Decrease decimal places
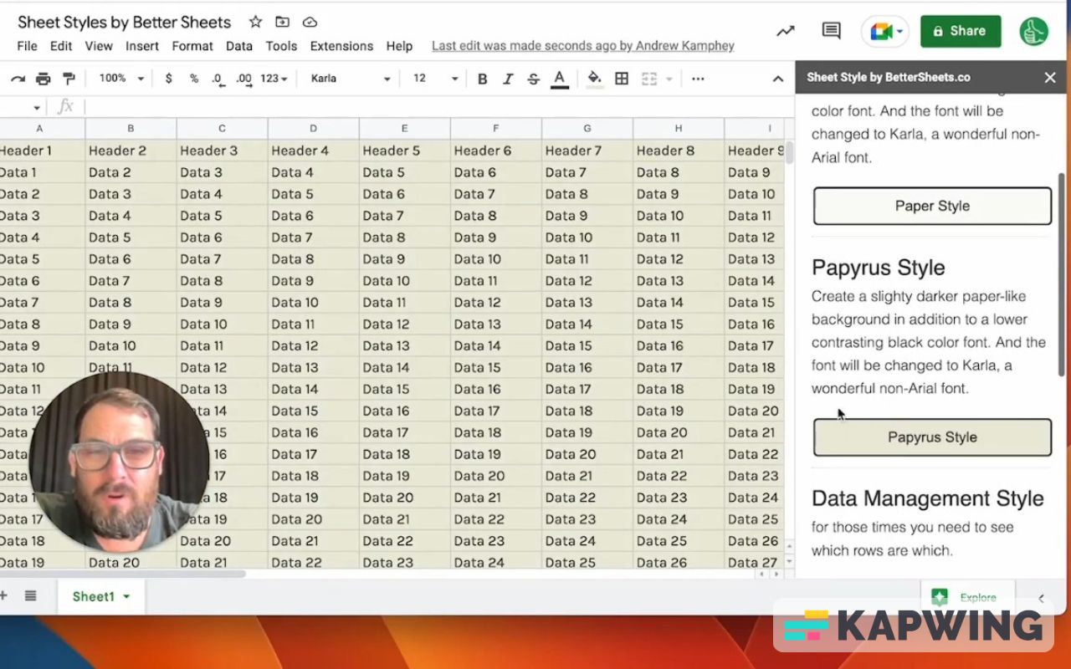The width and height of the screenshot is (1071, 669). pyautogui.click(x=218, y=79)
